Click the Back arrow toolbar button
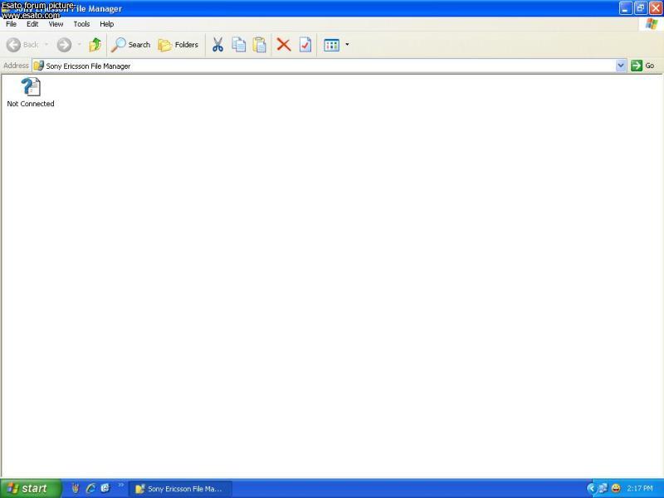The width and height of the screenshot is (664, 498). 23,45
